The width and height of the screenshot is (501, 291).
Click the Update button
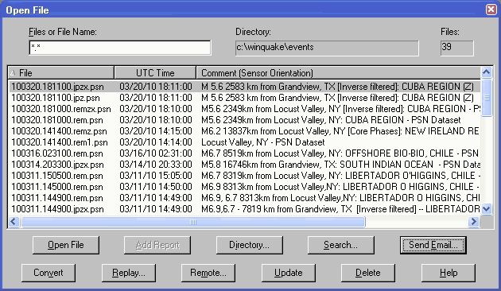click(288, 273)
